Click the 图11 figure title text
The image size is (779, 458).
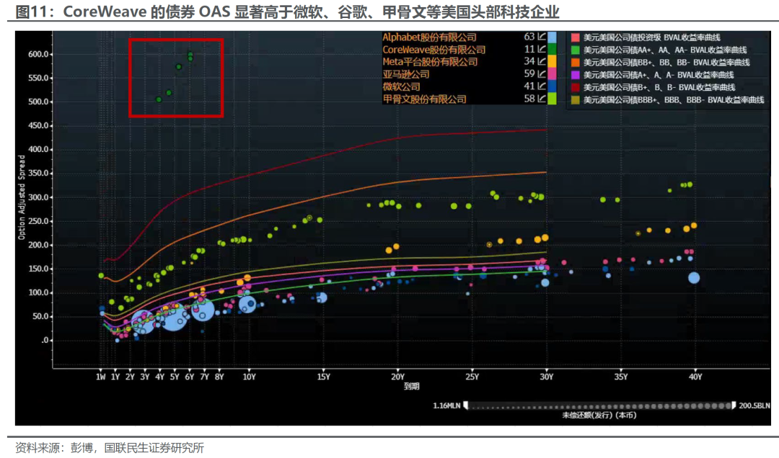[x=287, y=11]
